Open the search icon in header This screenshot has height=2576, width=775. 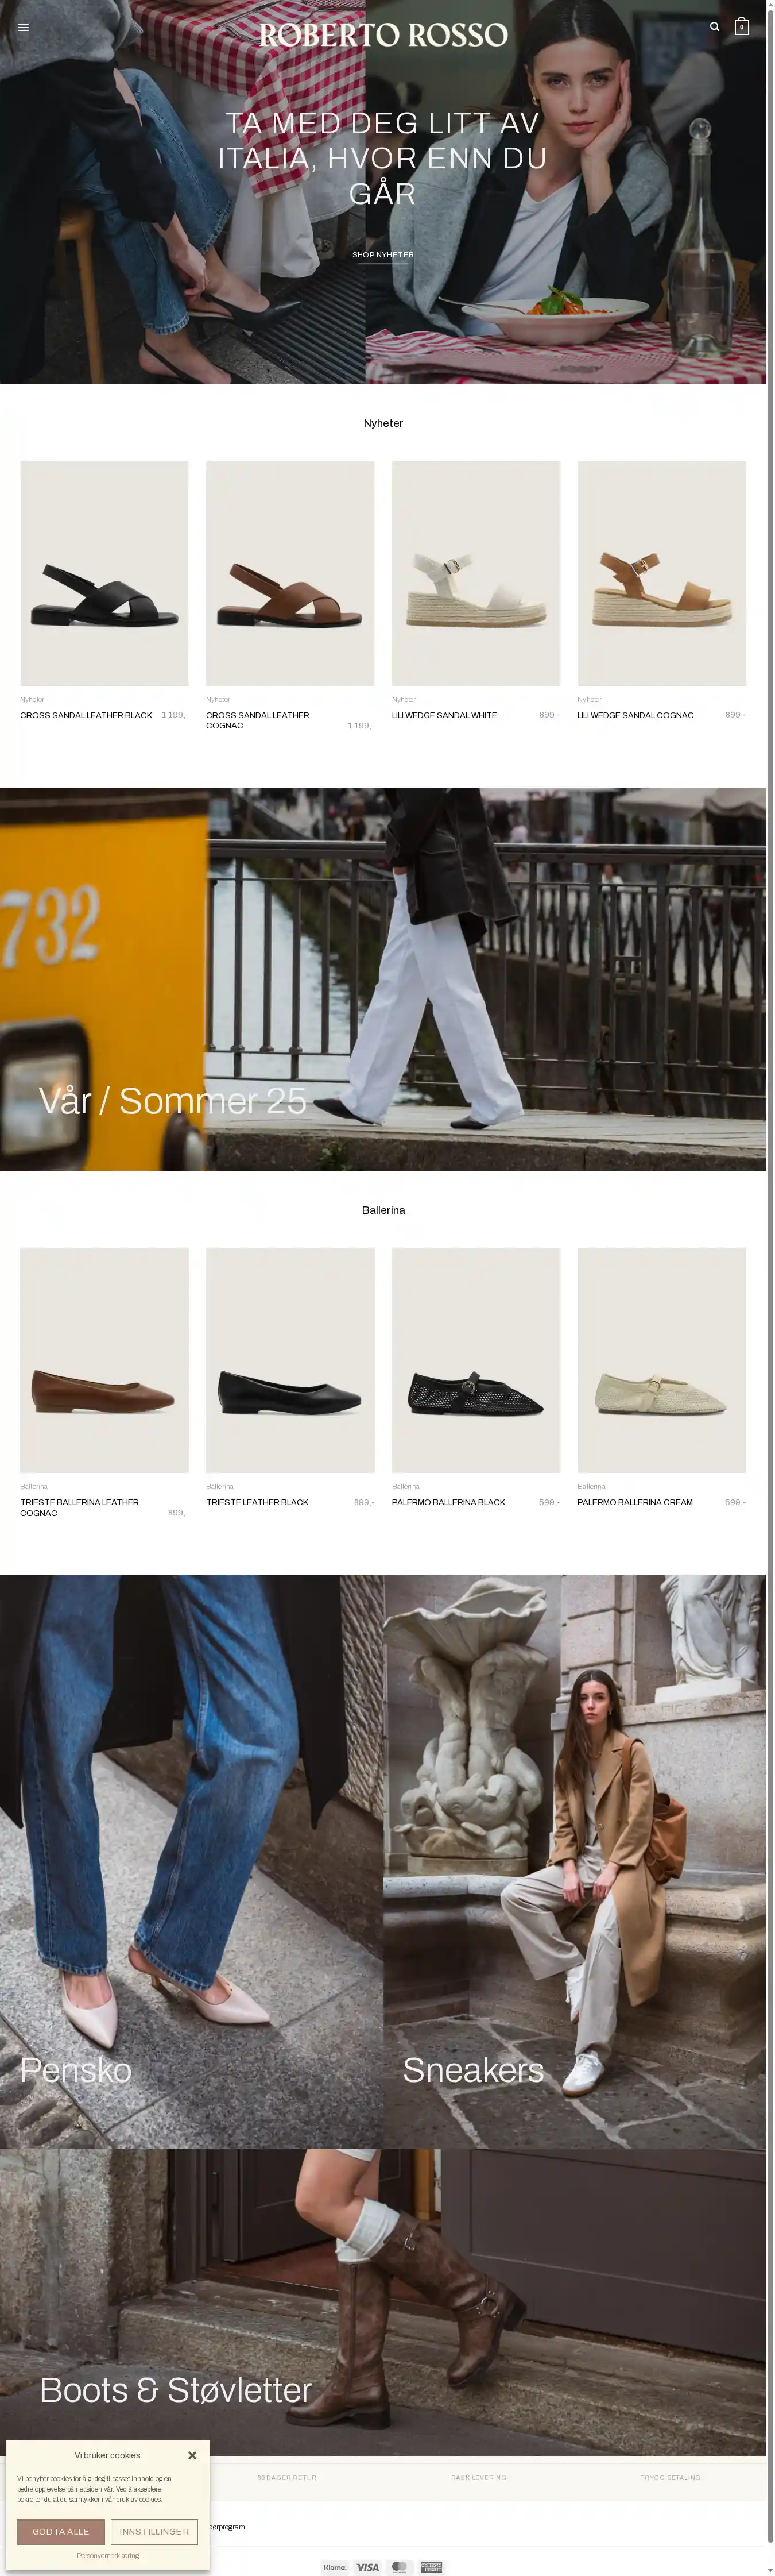[714, 27]
